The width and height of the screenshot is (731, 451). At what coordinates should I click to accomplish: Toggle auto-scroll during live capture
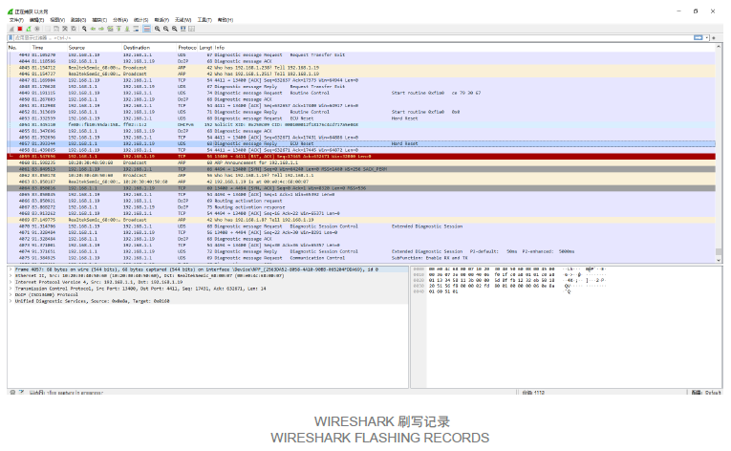[136, 29]
